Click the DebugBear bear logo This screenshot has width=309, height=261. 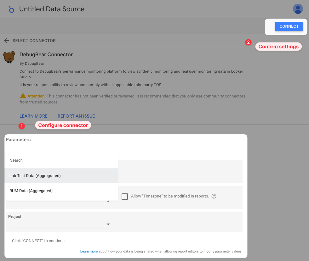click(x=9, y=57)
